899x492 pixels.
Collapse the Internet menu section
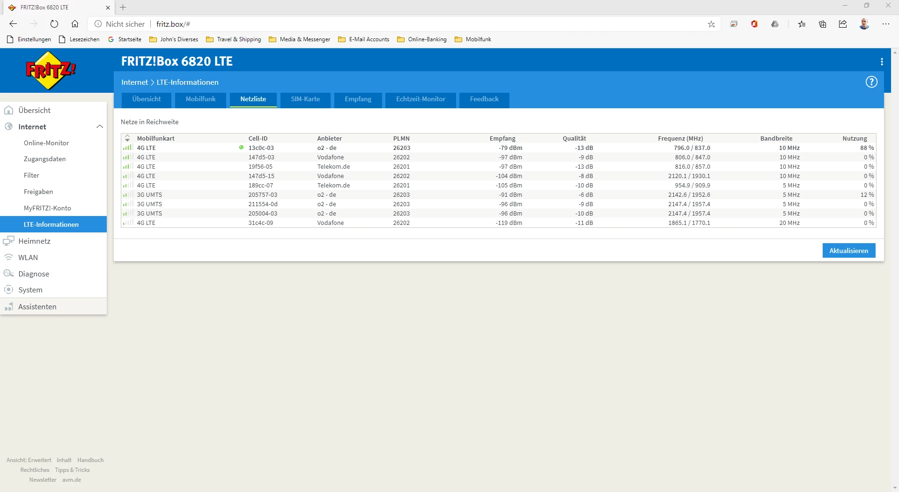pos(99,127)
